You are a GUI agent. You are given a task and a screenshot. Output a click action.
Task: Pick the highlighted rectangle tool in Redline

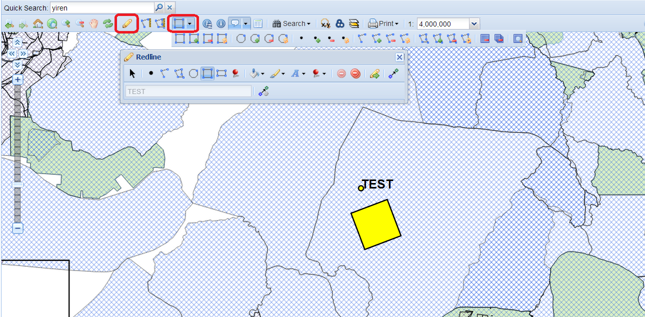(x=207, y=73)
